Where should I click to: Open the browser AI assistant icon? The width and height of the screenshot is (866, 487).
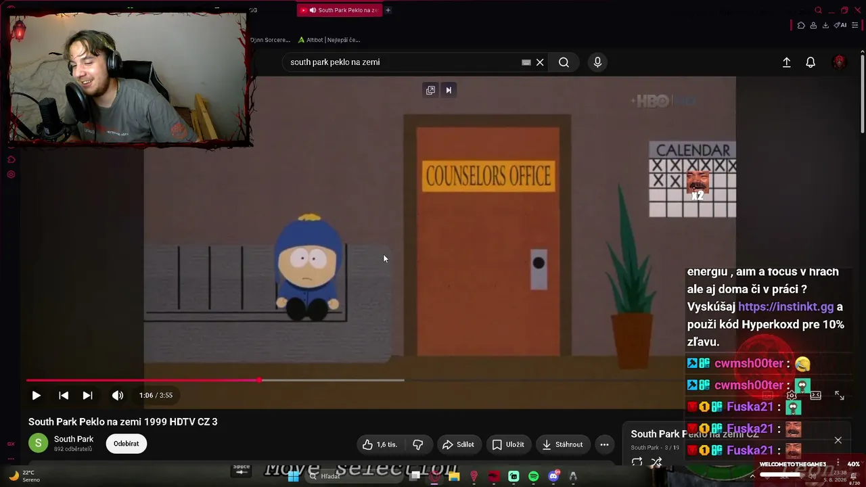pos(840,25)
